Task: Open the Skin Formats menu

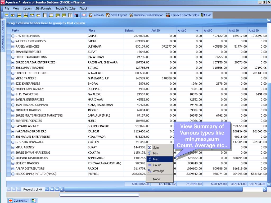Action: pos(43,8)
